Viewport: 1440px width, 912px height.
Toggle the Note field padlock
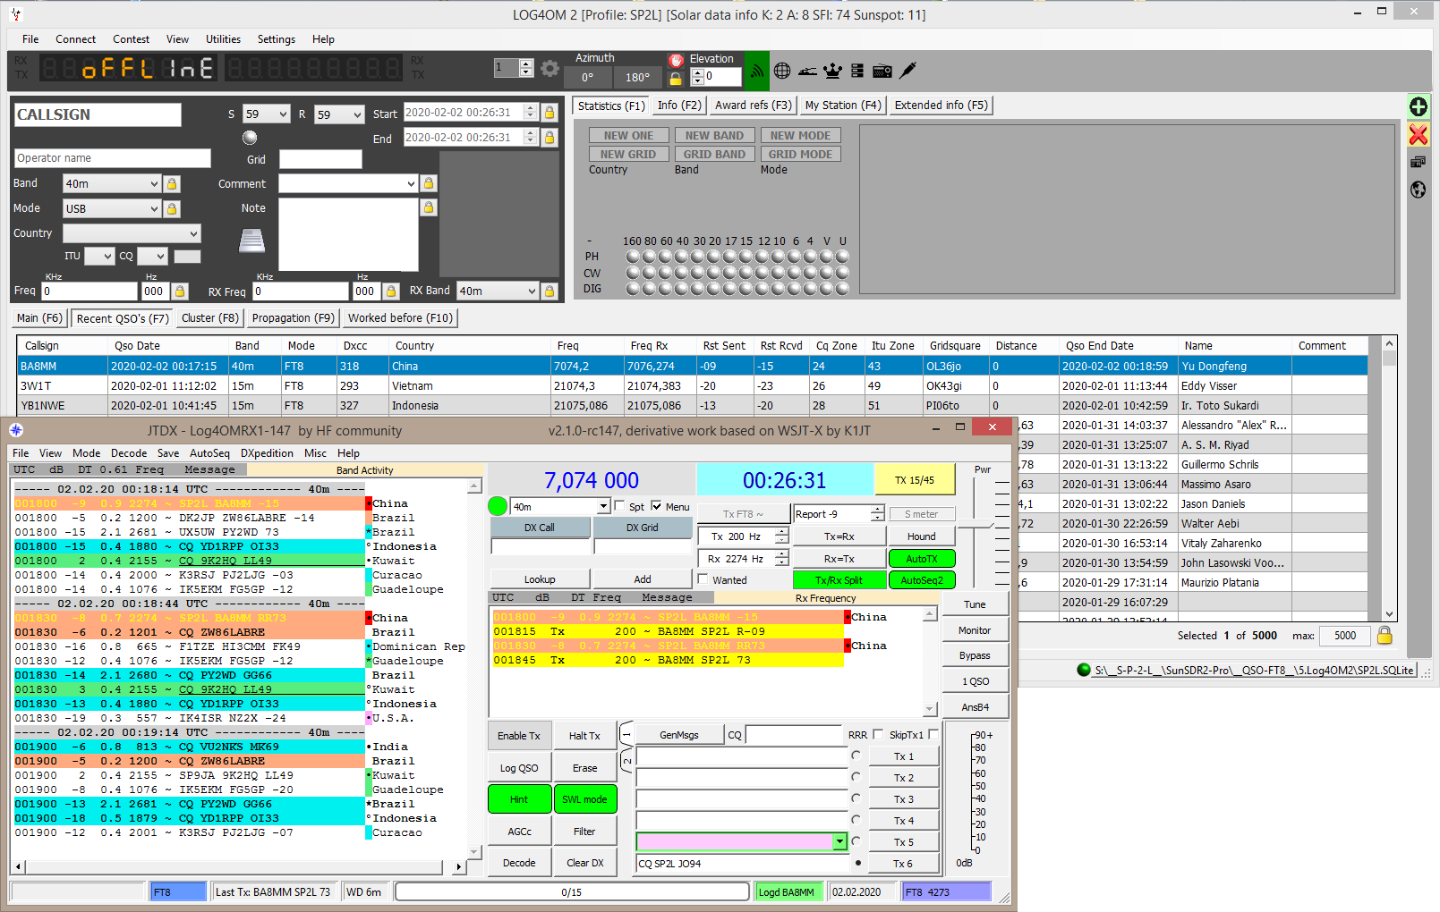click(x=429, y=207)
